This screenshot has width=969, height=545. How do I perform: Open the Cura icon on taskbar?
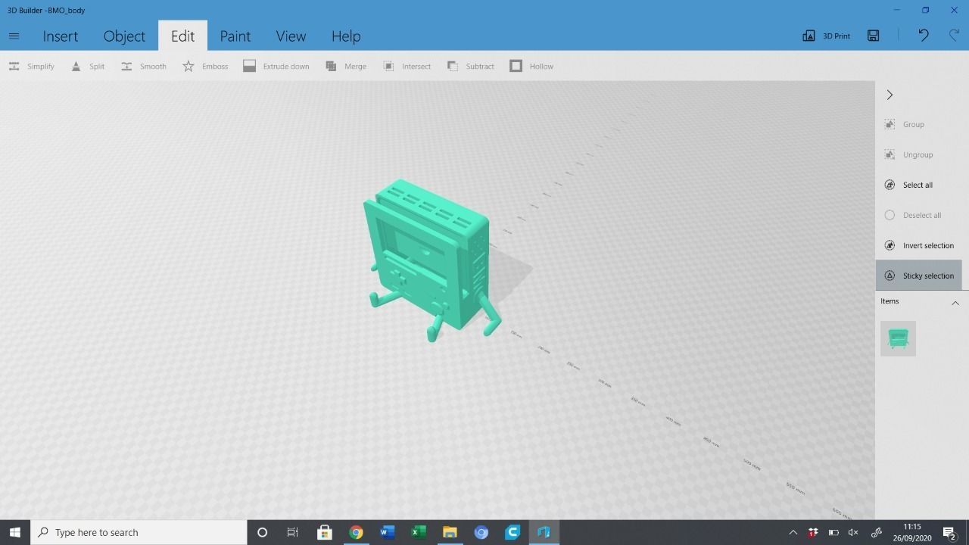click(x=513, y=532)
